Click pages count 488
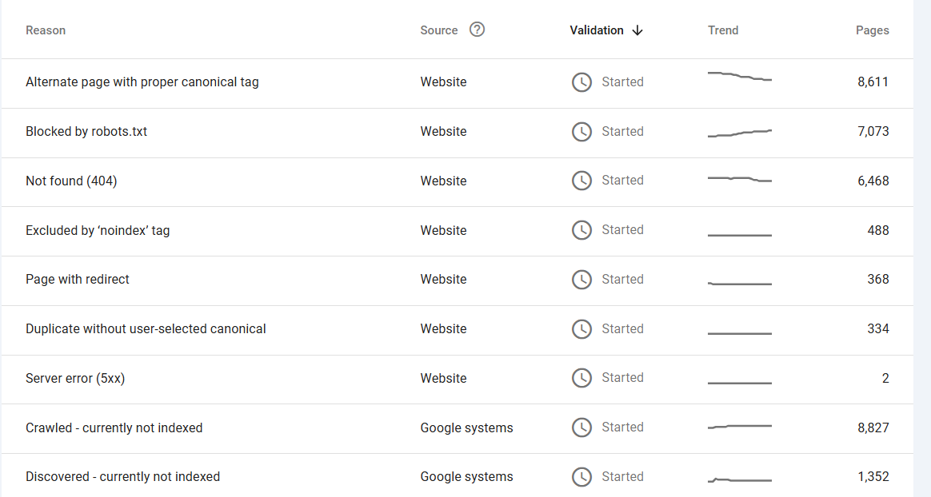 coord(878,230)
